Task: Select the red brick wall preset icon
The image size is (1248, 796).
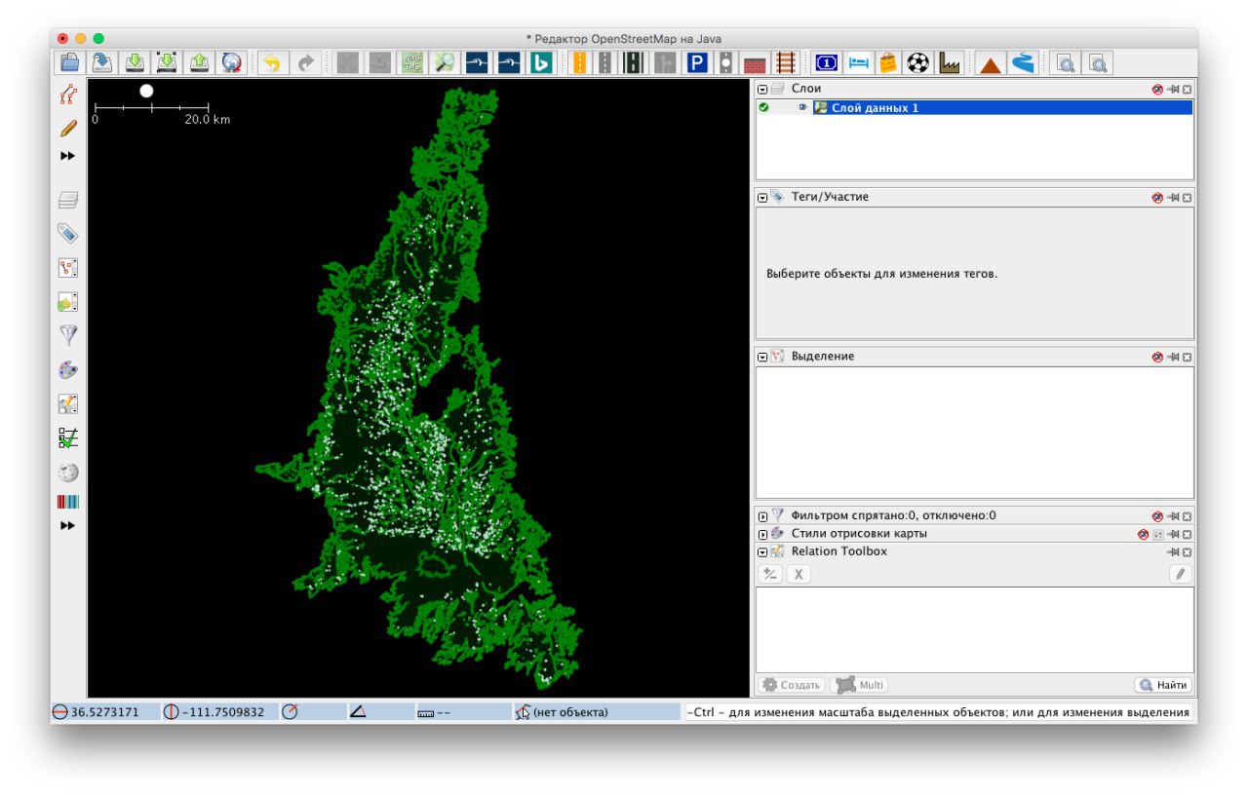Action: coord(755,62)
